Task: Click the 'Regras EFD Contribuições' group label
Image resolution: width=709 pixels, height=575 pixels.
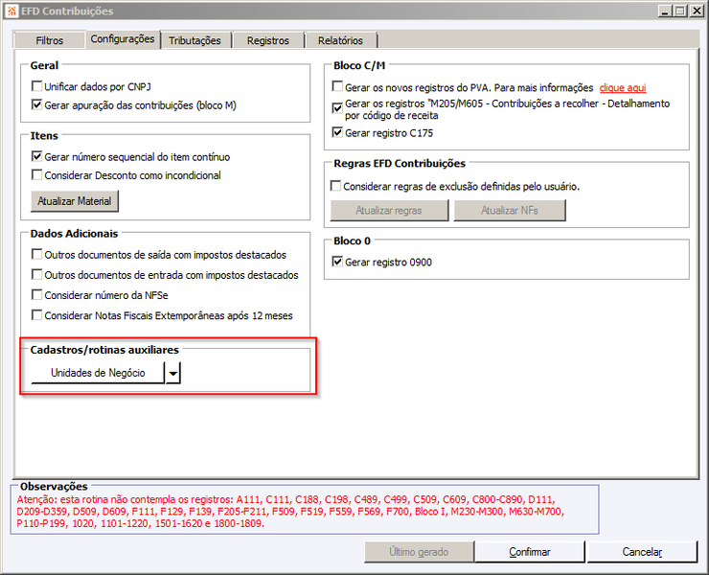Action: click(x=400, y=163)
